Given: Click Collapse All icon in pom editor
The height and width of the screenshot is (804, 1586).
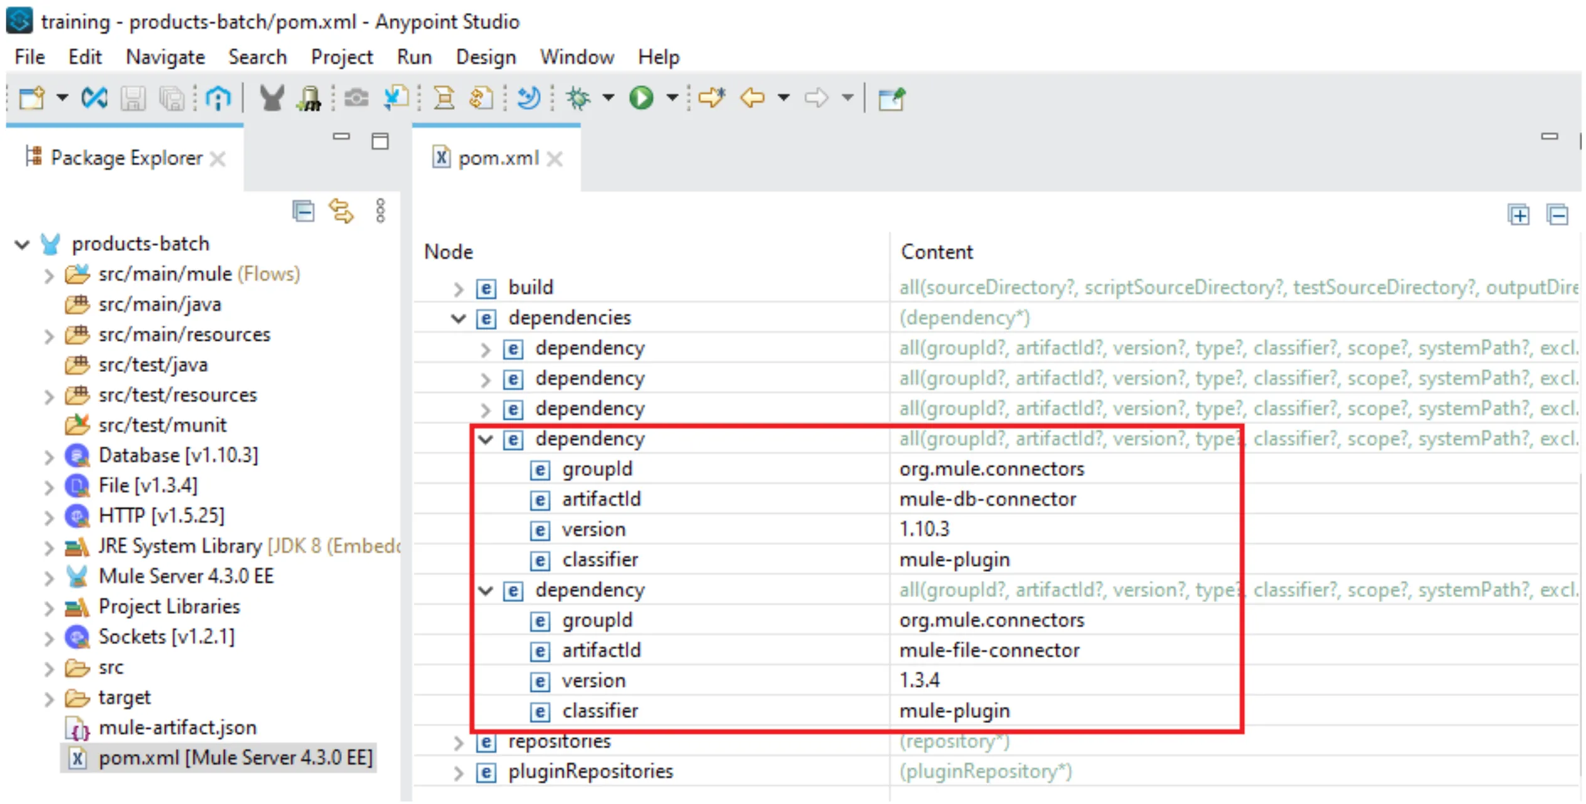Looking at the screenshot, I should (1558, 215).
